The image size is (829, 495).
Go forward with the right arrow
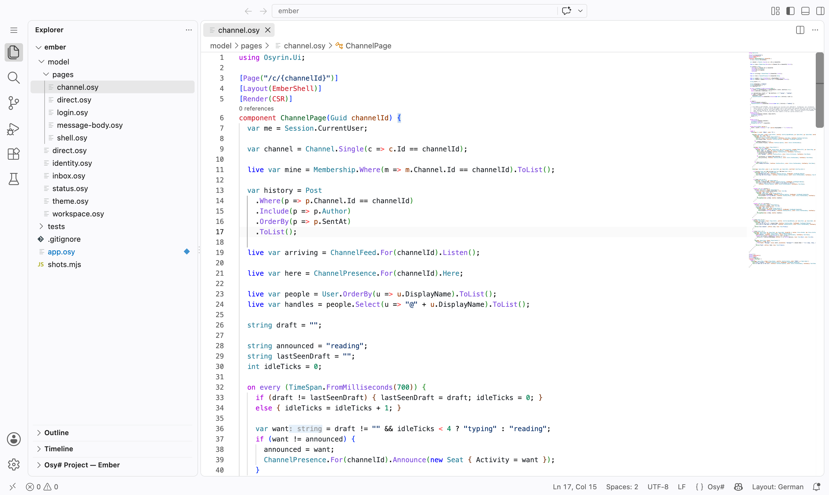(263, 11)
